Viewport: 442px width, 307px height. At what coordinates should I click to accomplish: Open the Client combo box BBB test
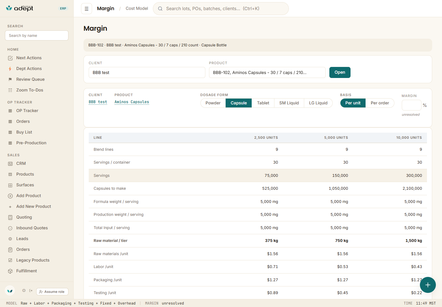click(147, 72)
